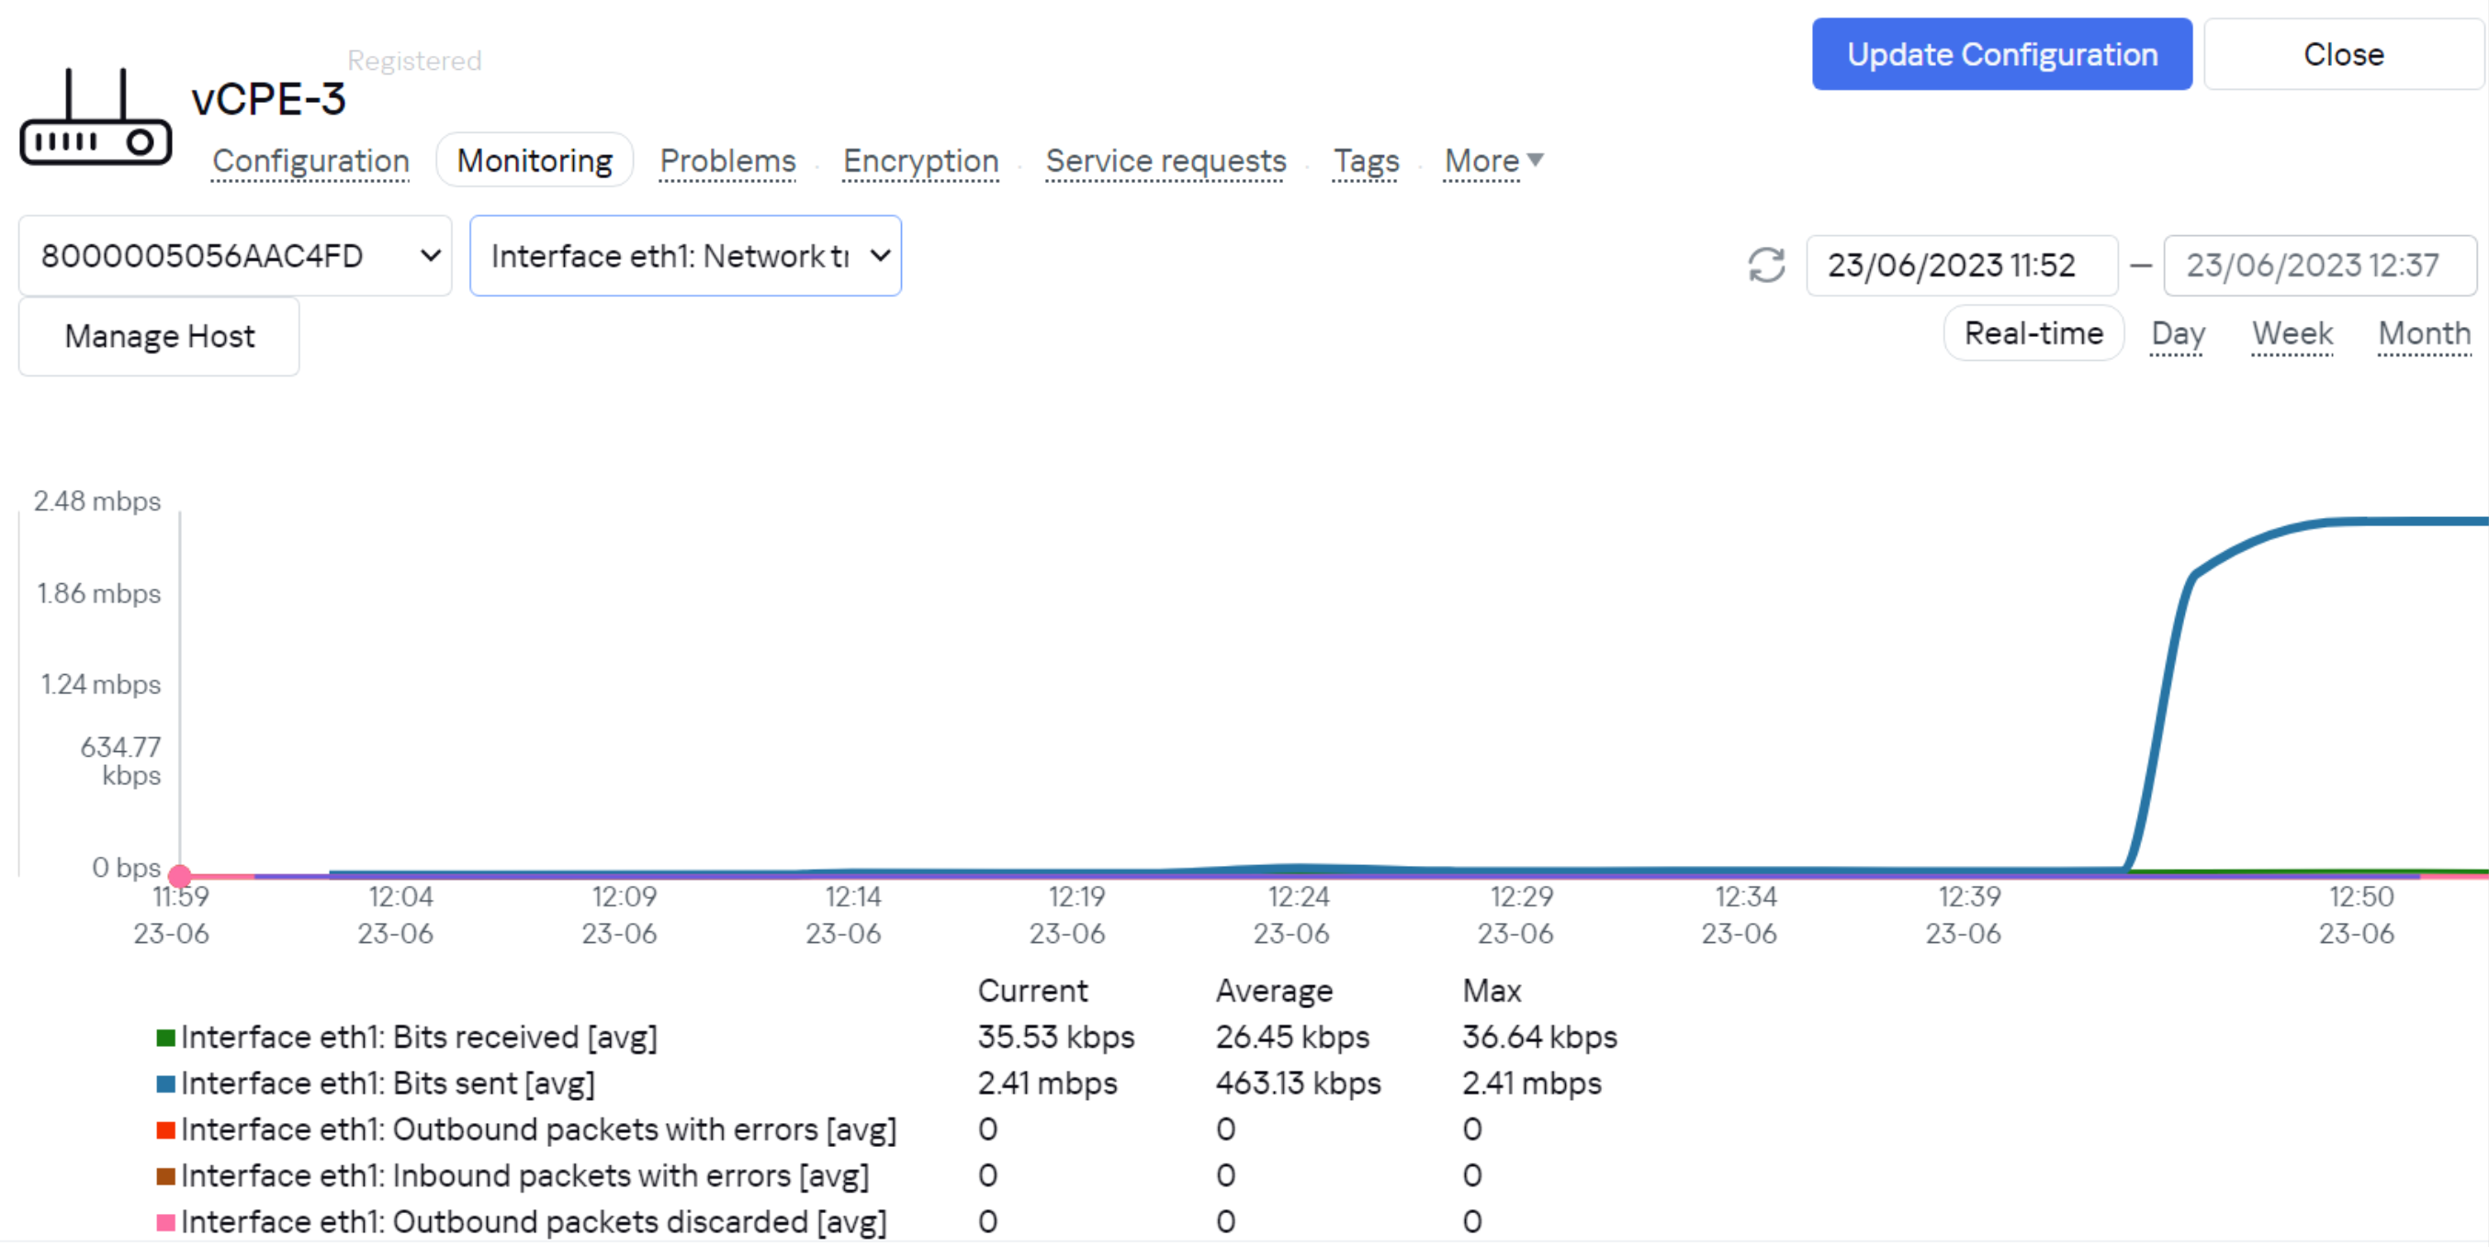Click red Outbound packets with errors swatch
Viewport: 2489px width, 1247px height.
(165, 1130)
